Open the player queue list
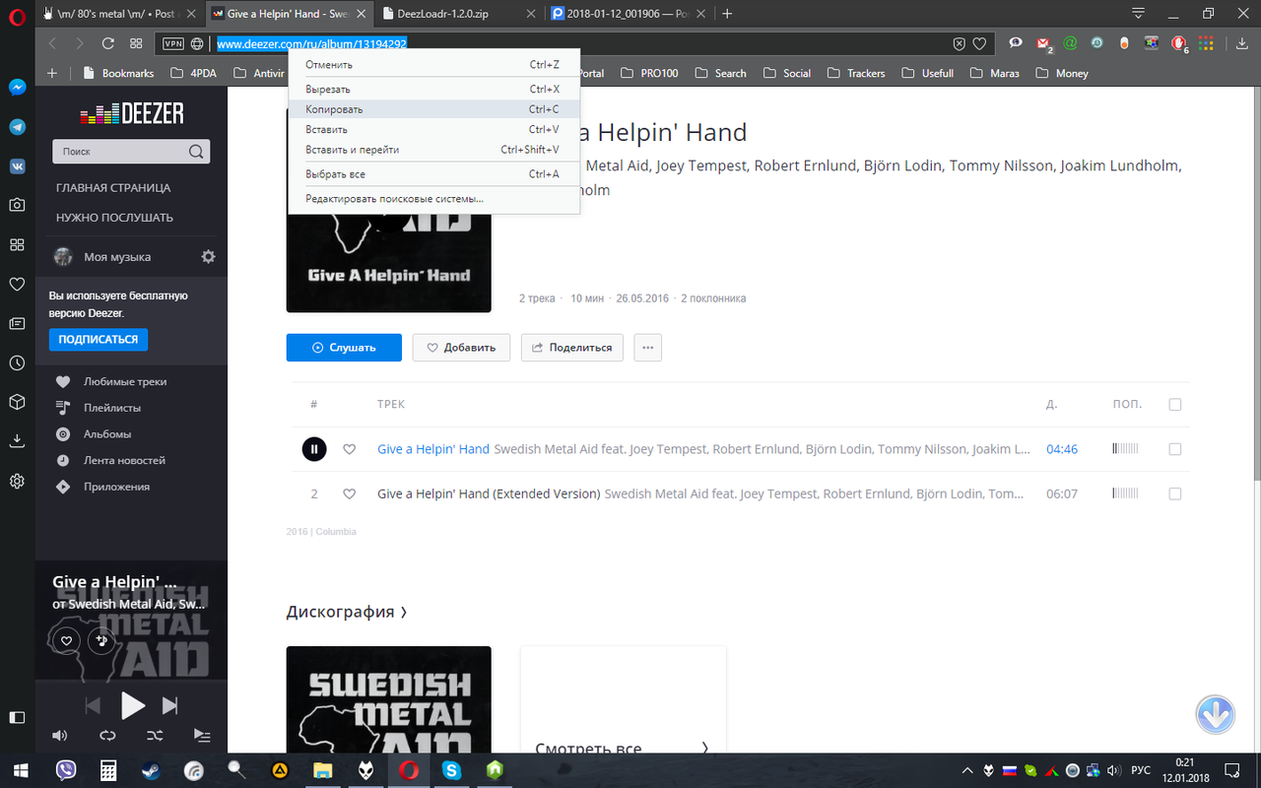This screenshot has width=1261, height=788. [202, 735]
